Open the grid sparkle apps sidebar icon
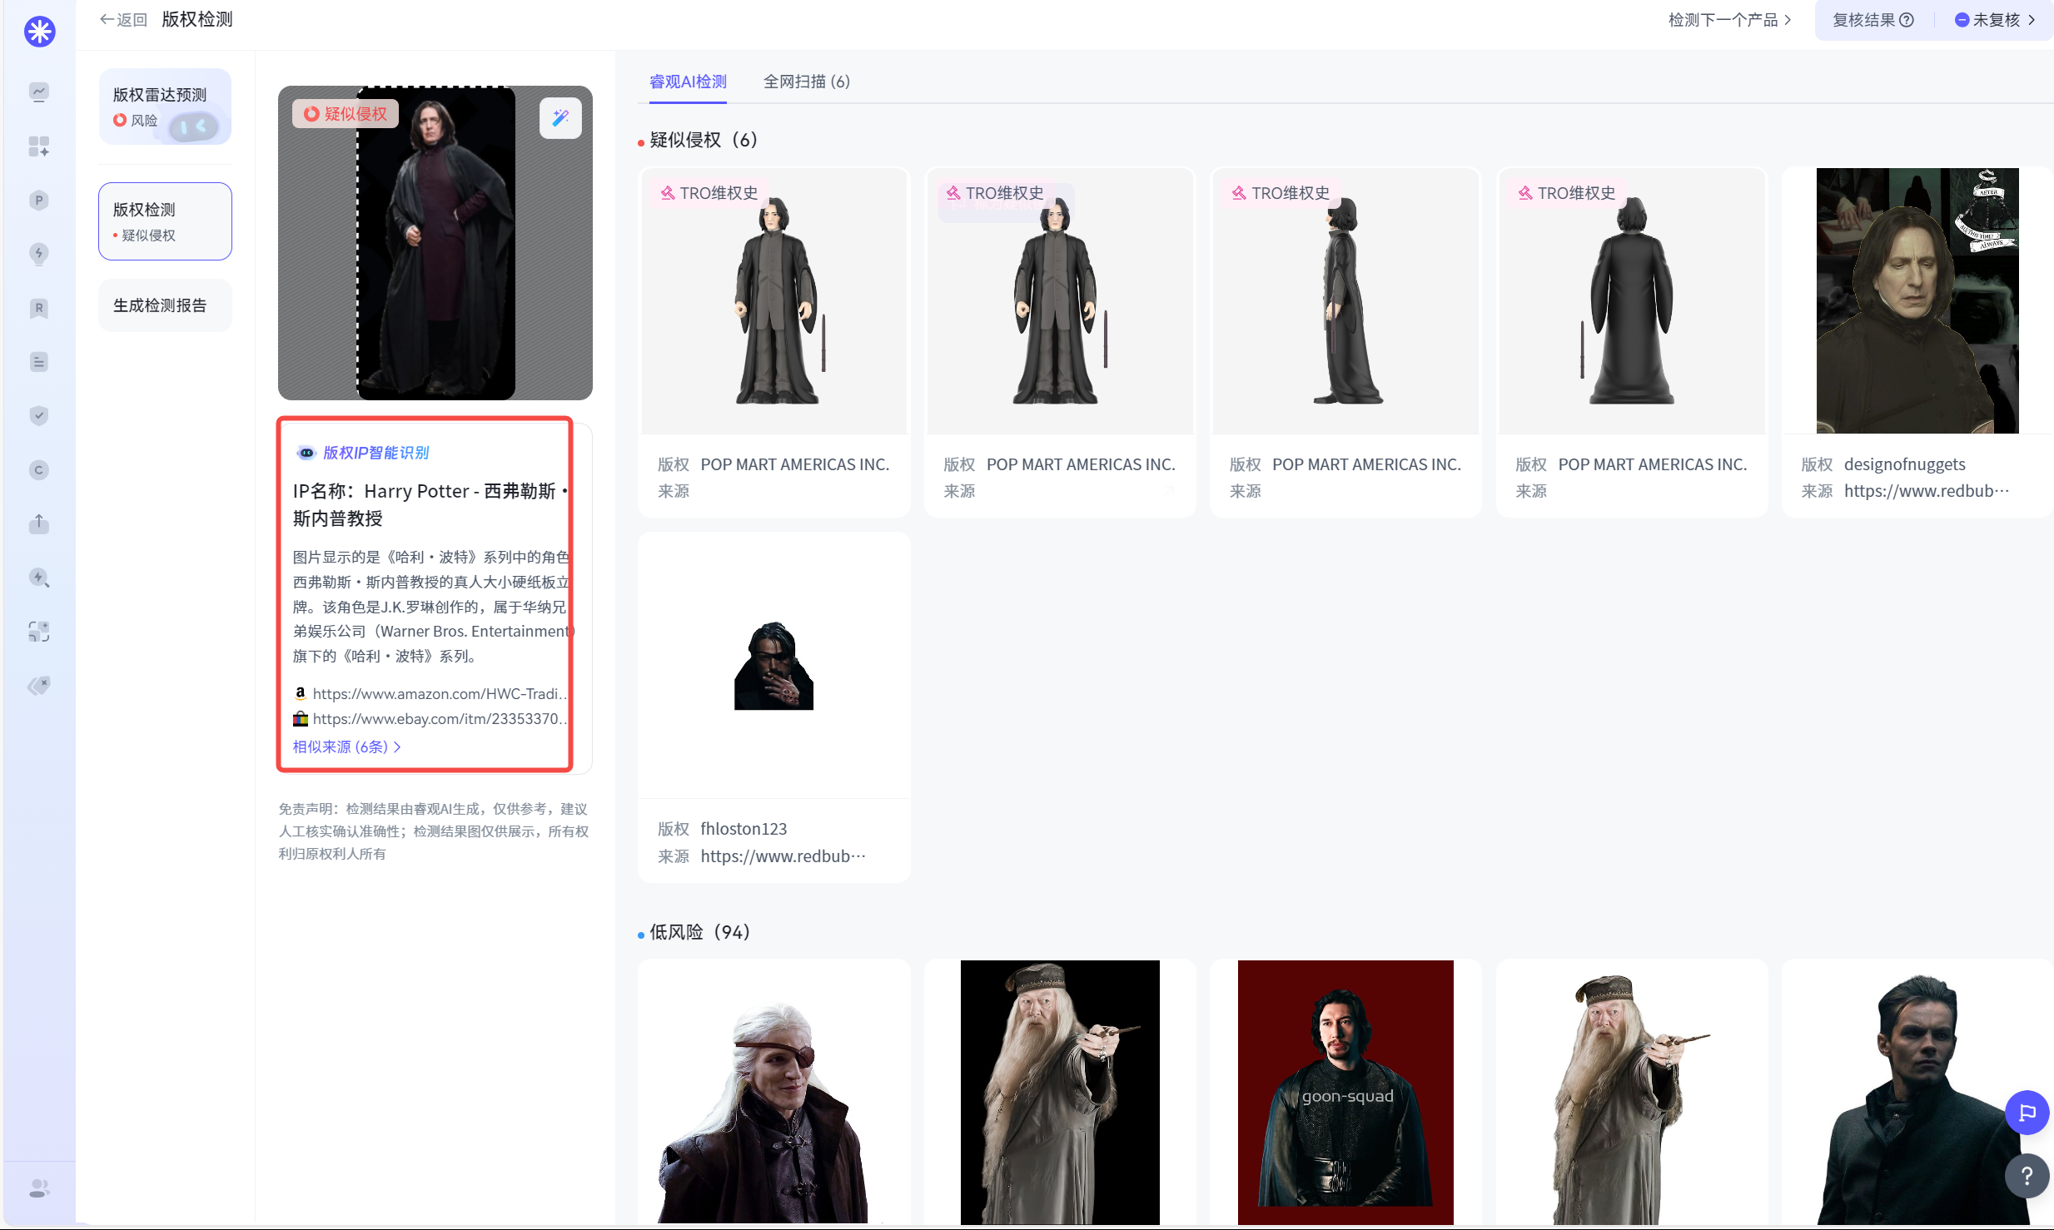2054x1230 pixels. point(39,146)
